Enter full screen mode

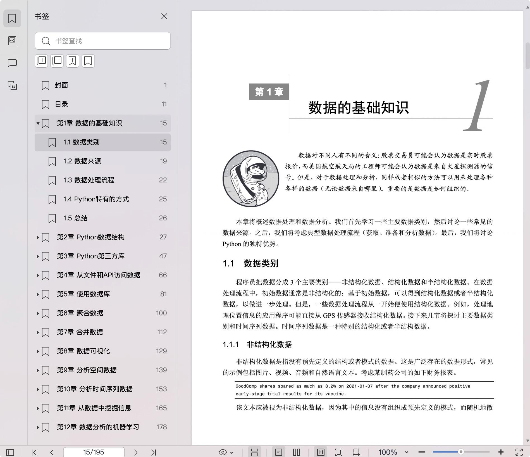pos(519,452)
